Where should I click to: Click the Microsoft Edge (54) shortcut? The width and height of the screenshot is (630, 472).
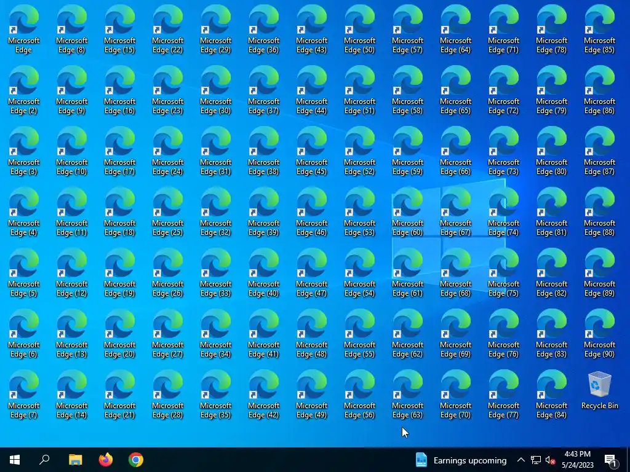359,273
